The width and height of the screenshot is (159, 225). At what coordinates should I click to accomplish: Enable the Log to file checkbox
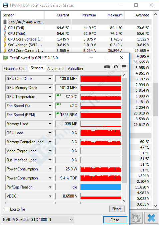(x=7, y=209)
